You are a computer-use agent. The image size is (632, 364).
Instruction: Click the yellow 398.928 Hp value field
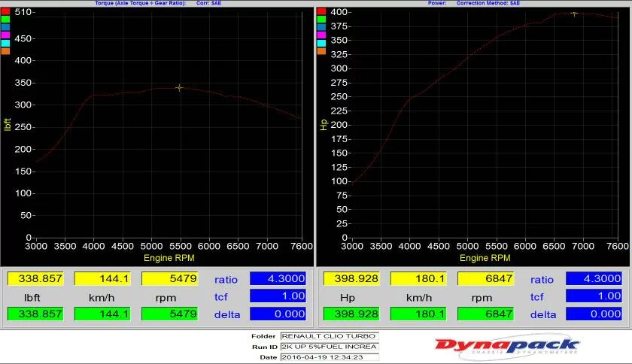click(351, 278)
